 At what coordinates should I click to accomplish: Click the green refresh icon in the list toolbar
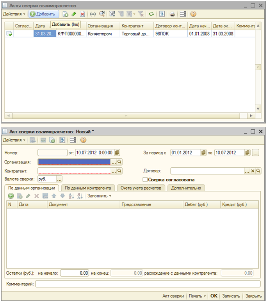click(151, 14)
